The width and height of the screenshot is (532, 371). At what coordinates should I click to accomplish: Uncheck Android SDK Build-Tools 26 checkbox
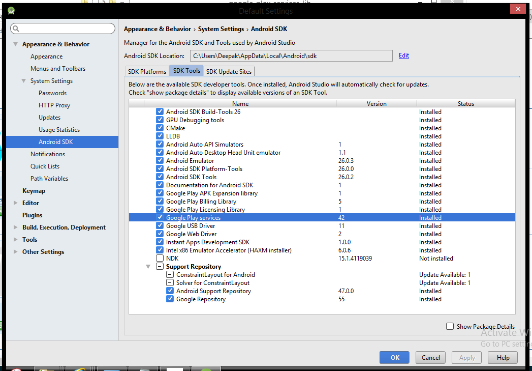point(160,111)
